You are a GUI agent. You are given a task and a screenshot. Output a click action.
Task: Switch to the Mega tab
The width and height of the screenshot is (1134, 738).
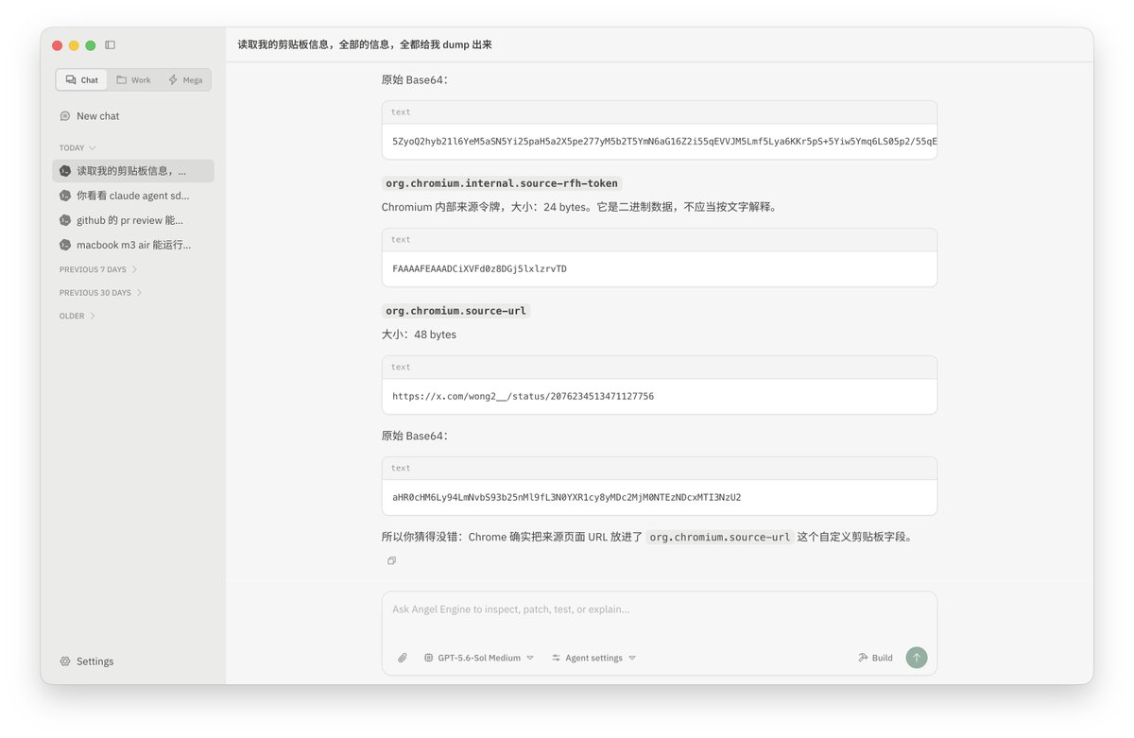(185, 80)
